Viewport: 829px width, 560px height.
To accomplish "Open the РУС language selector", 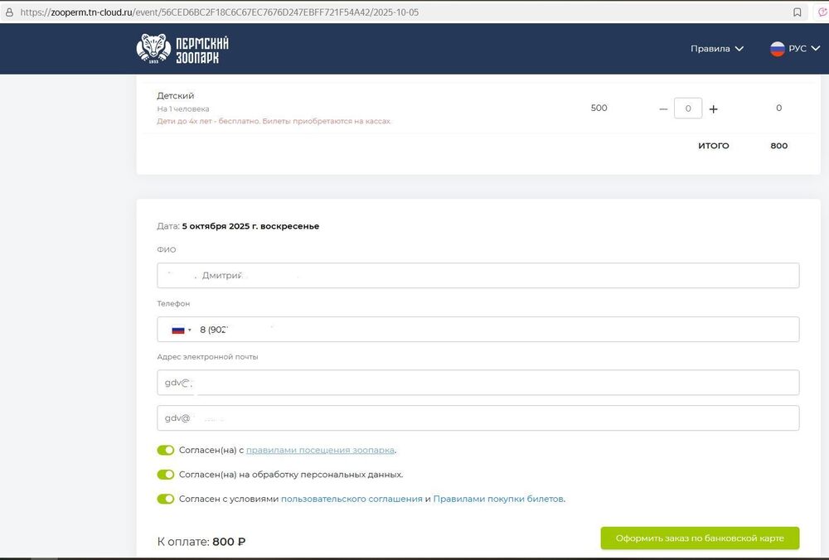I will coord(795,49).
